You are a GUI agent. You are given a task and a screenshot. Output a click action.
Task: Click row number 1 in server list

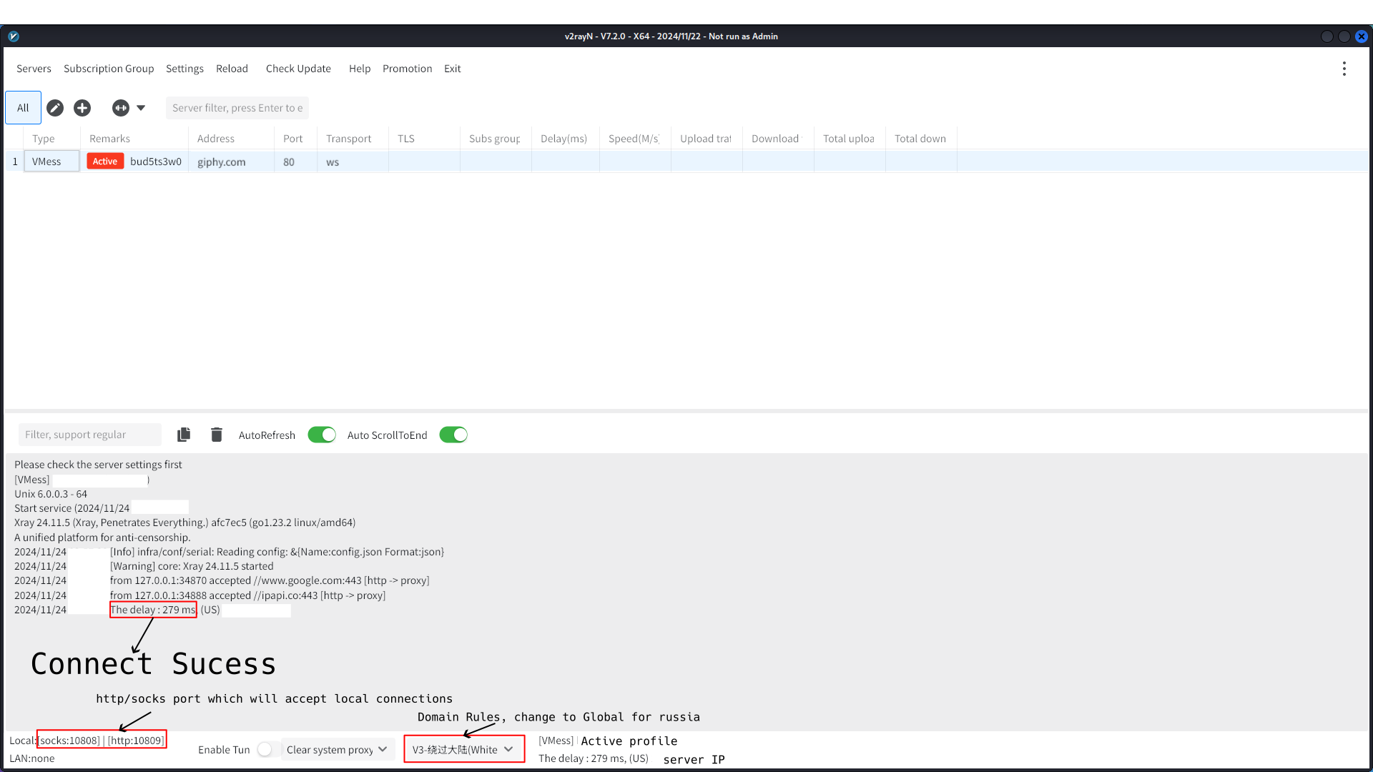click(15, 162)
